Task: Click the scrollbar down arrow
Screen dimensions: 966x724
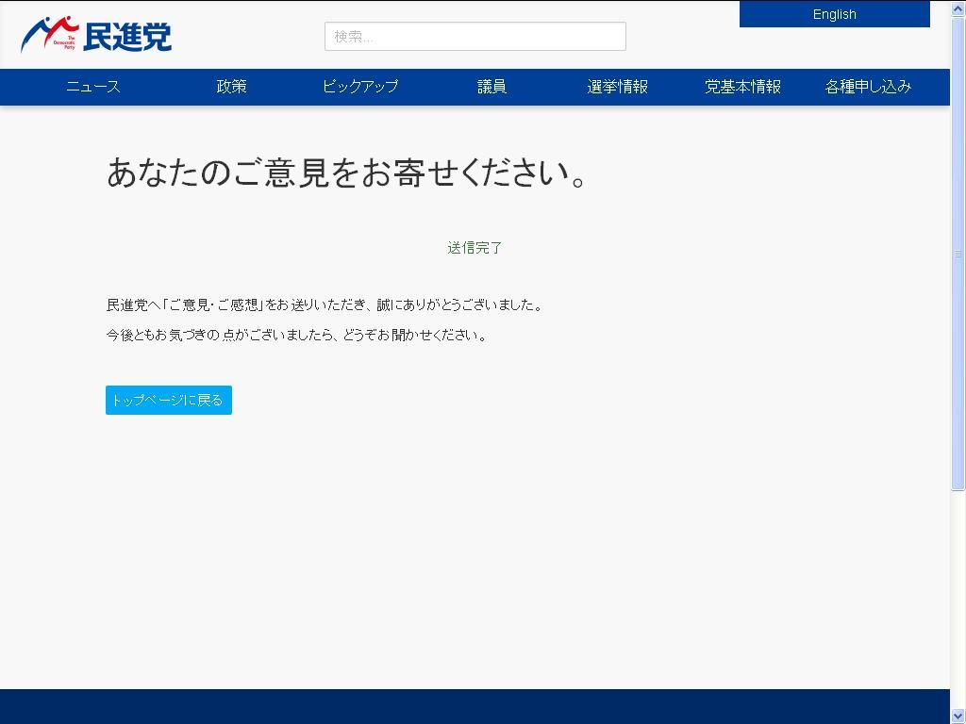Action: (x=958, y=716)
